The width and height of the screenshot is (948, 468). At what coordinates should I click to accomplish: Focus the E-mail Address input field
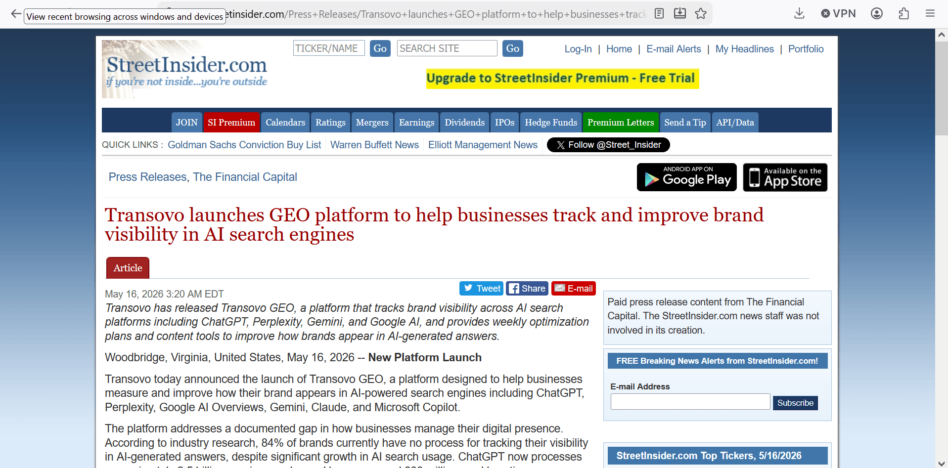pos(690,402)
